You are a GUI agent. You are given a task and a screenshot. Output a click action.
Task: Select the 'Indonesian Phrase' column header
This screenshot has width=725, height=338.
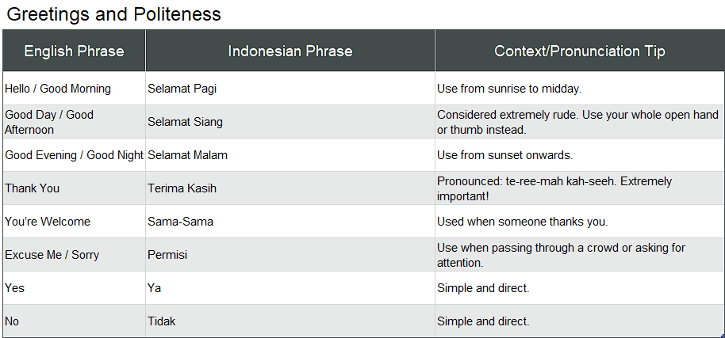(x=290, y=51)
